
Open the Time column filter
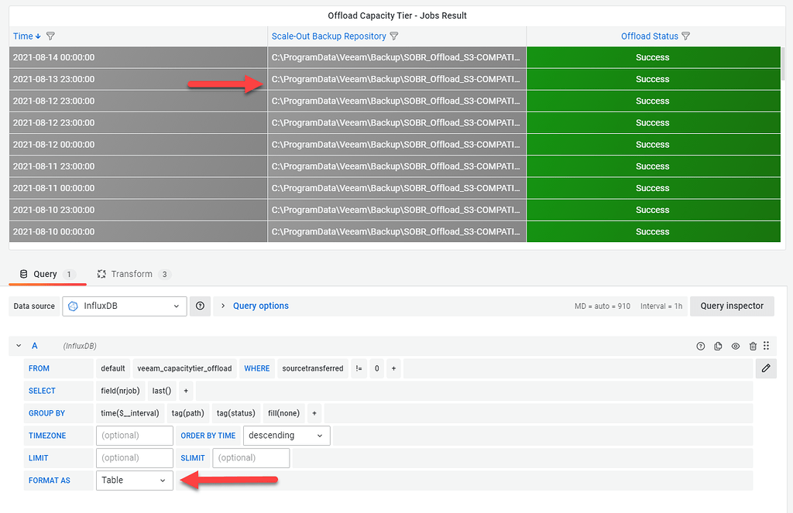pos(50,36)
